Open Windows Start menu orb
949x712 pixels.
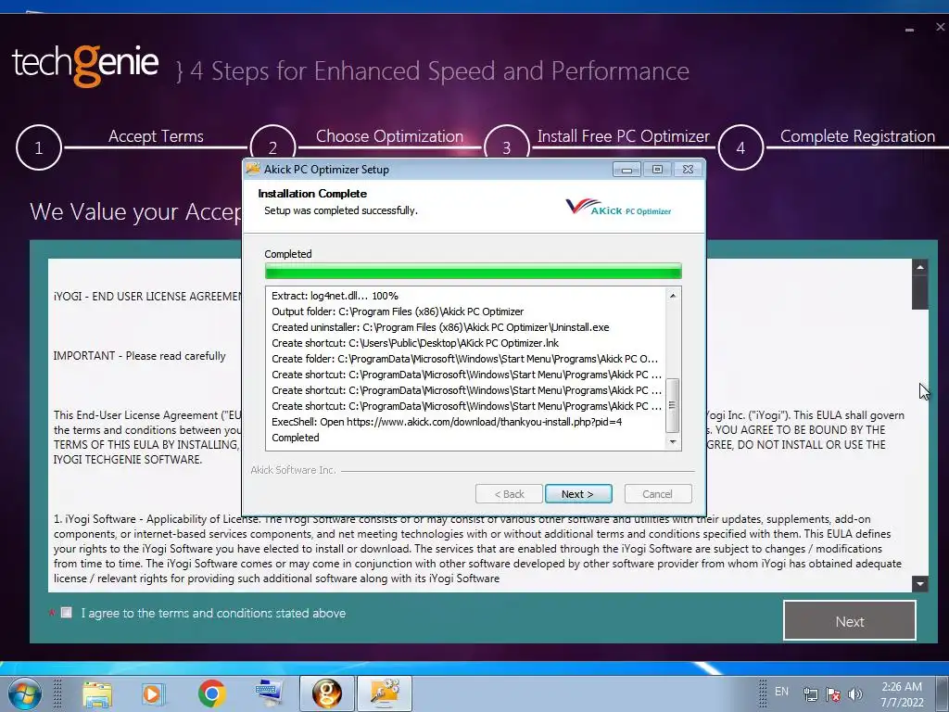[24, 693]
